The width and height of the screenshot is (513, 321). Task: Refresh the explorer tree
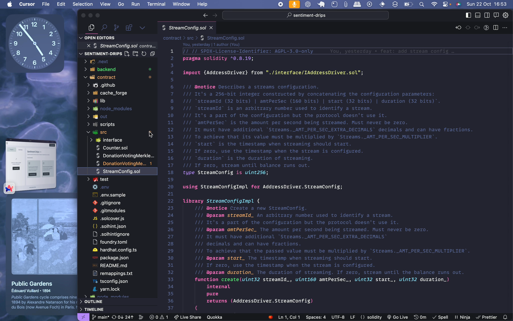[x=144, y=54]
